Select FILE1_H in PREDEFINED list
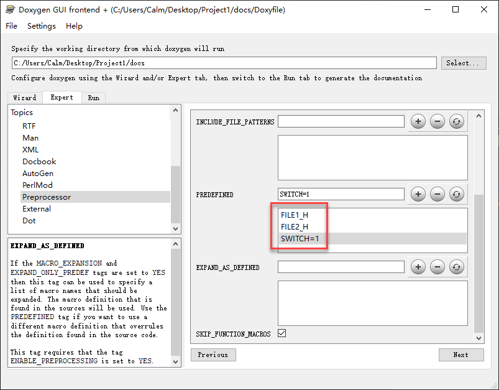 [x=295, y=215]
